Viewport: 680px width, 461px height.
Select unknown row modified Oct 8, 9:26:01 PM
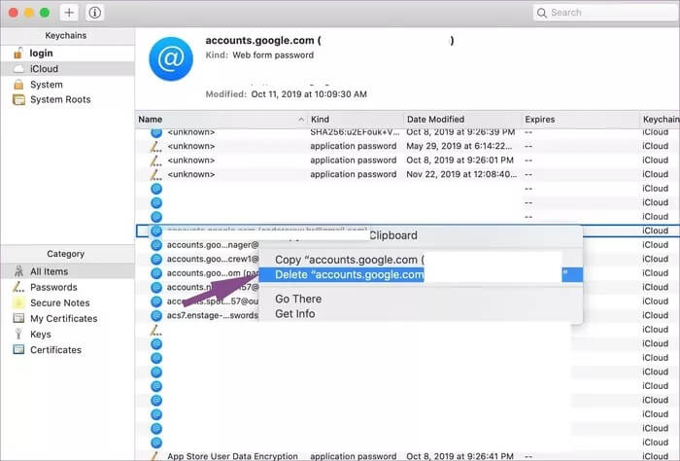click(x=408, y=160)
